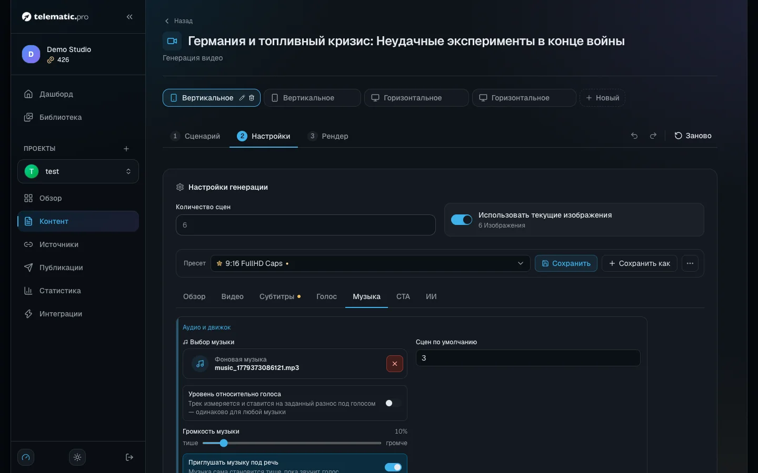Open the test project selector

(78, 171)
